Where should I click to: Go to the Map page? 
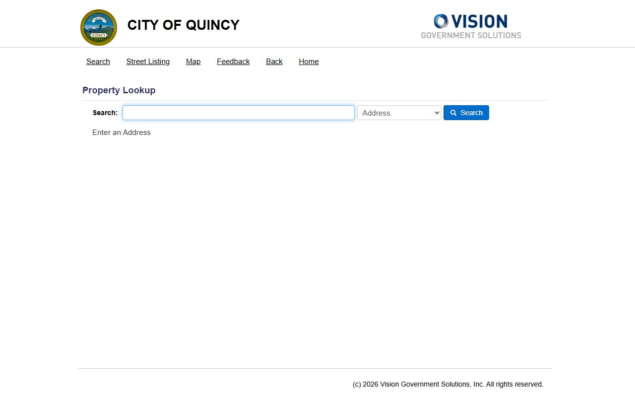[x=193, y=62]
